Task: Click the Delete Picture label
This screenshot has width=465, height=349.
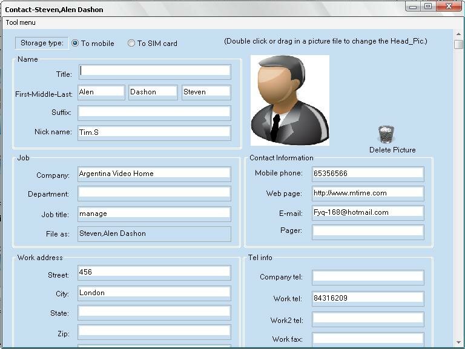Action: pos(392,150)
